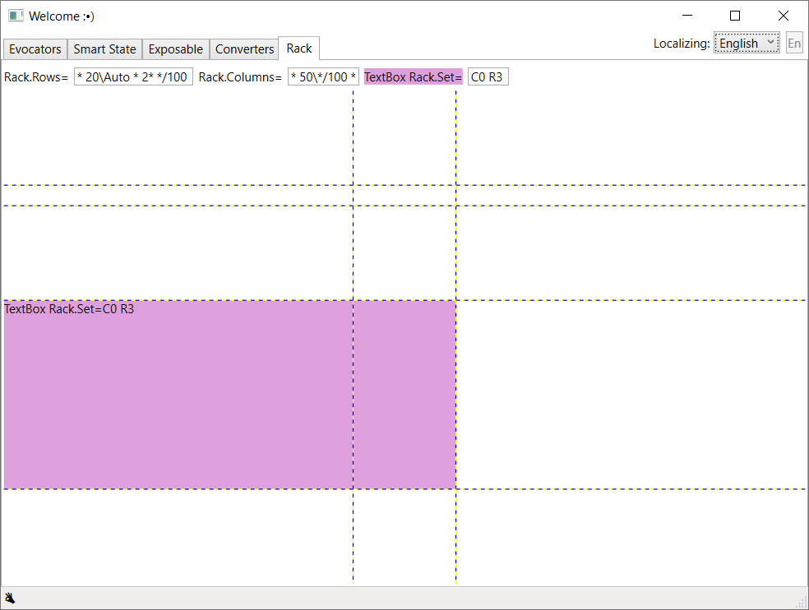Click the Localizing: label
Image resolution: width=809 pixels, height=610 pixels.
[x=682, y=44]
